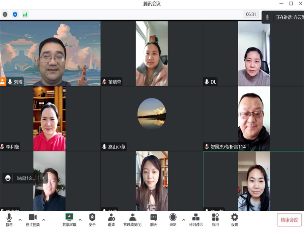The width and height of the screenshot is (304, 228).
Task: Open the meeting info icon
Action: pyautogui.click(x=5, y=14)
